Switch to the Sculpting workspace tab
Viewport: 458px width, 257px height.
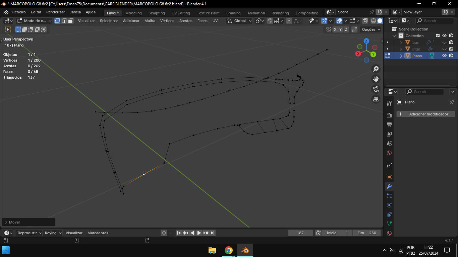coord(157,13)
